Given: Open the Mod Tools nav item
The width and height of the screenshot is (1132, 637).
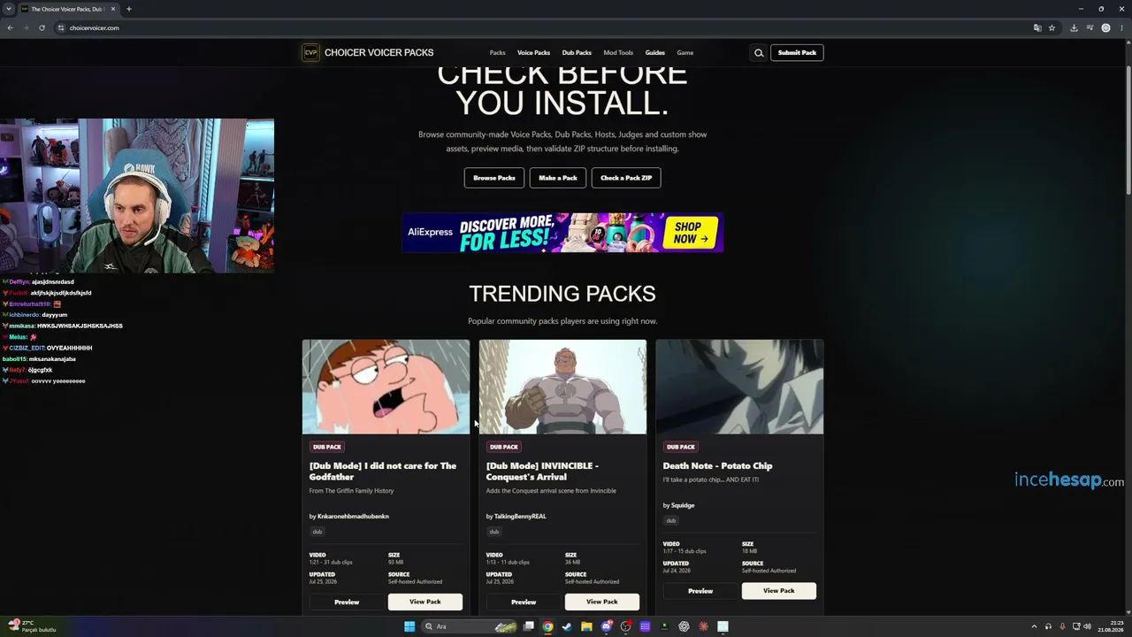Looking at the screenshot, I should [x=618, y=53].
